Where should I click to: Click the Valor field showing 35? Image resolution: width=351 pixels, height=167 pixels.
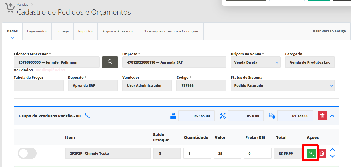point(227,153)
